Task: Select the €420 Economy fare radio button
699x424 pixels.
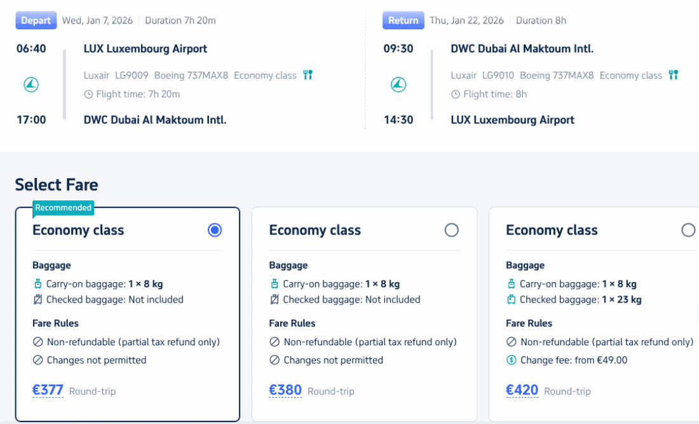Action: (x=688, y=230)
